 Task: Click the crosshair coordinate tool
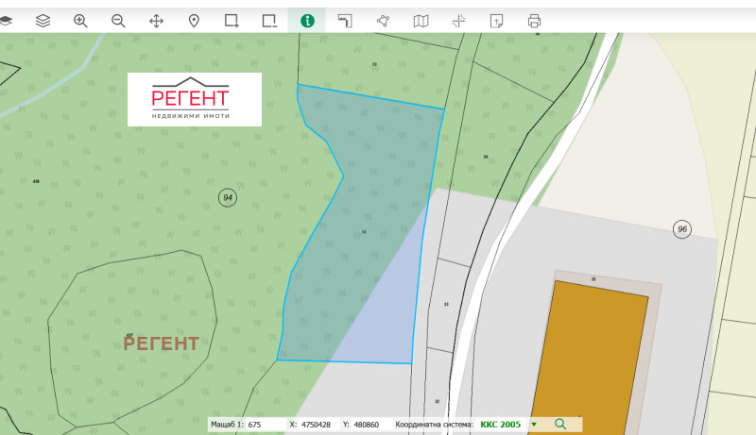click(x=458, y=20)
